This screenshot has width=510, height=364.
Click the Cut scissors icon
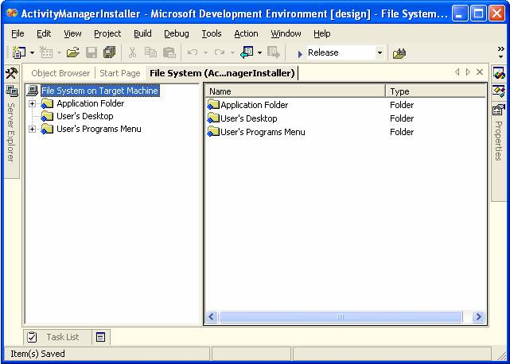coord(132,52)
